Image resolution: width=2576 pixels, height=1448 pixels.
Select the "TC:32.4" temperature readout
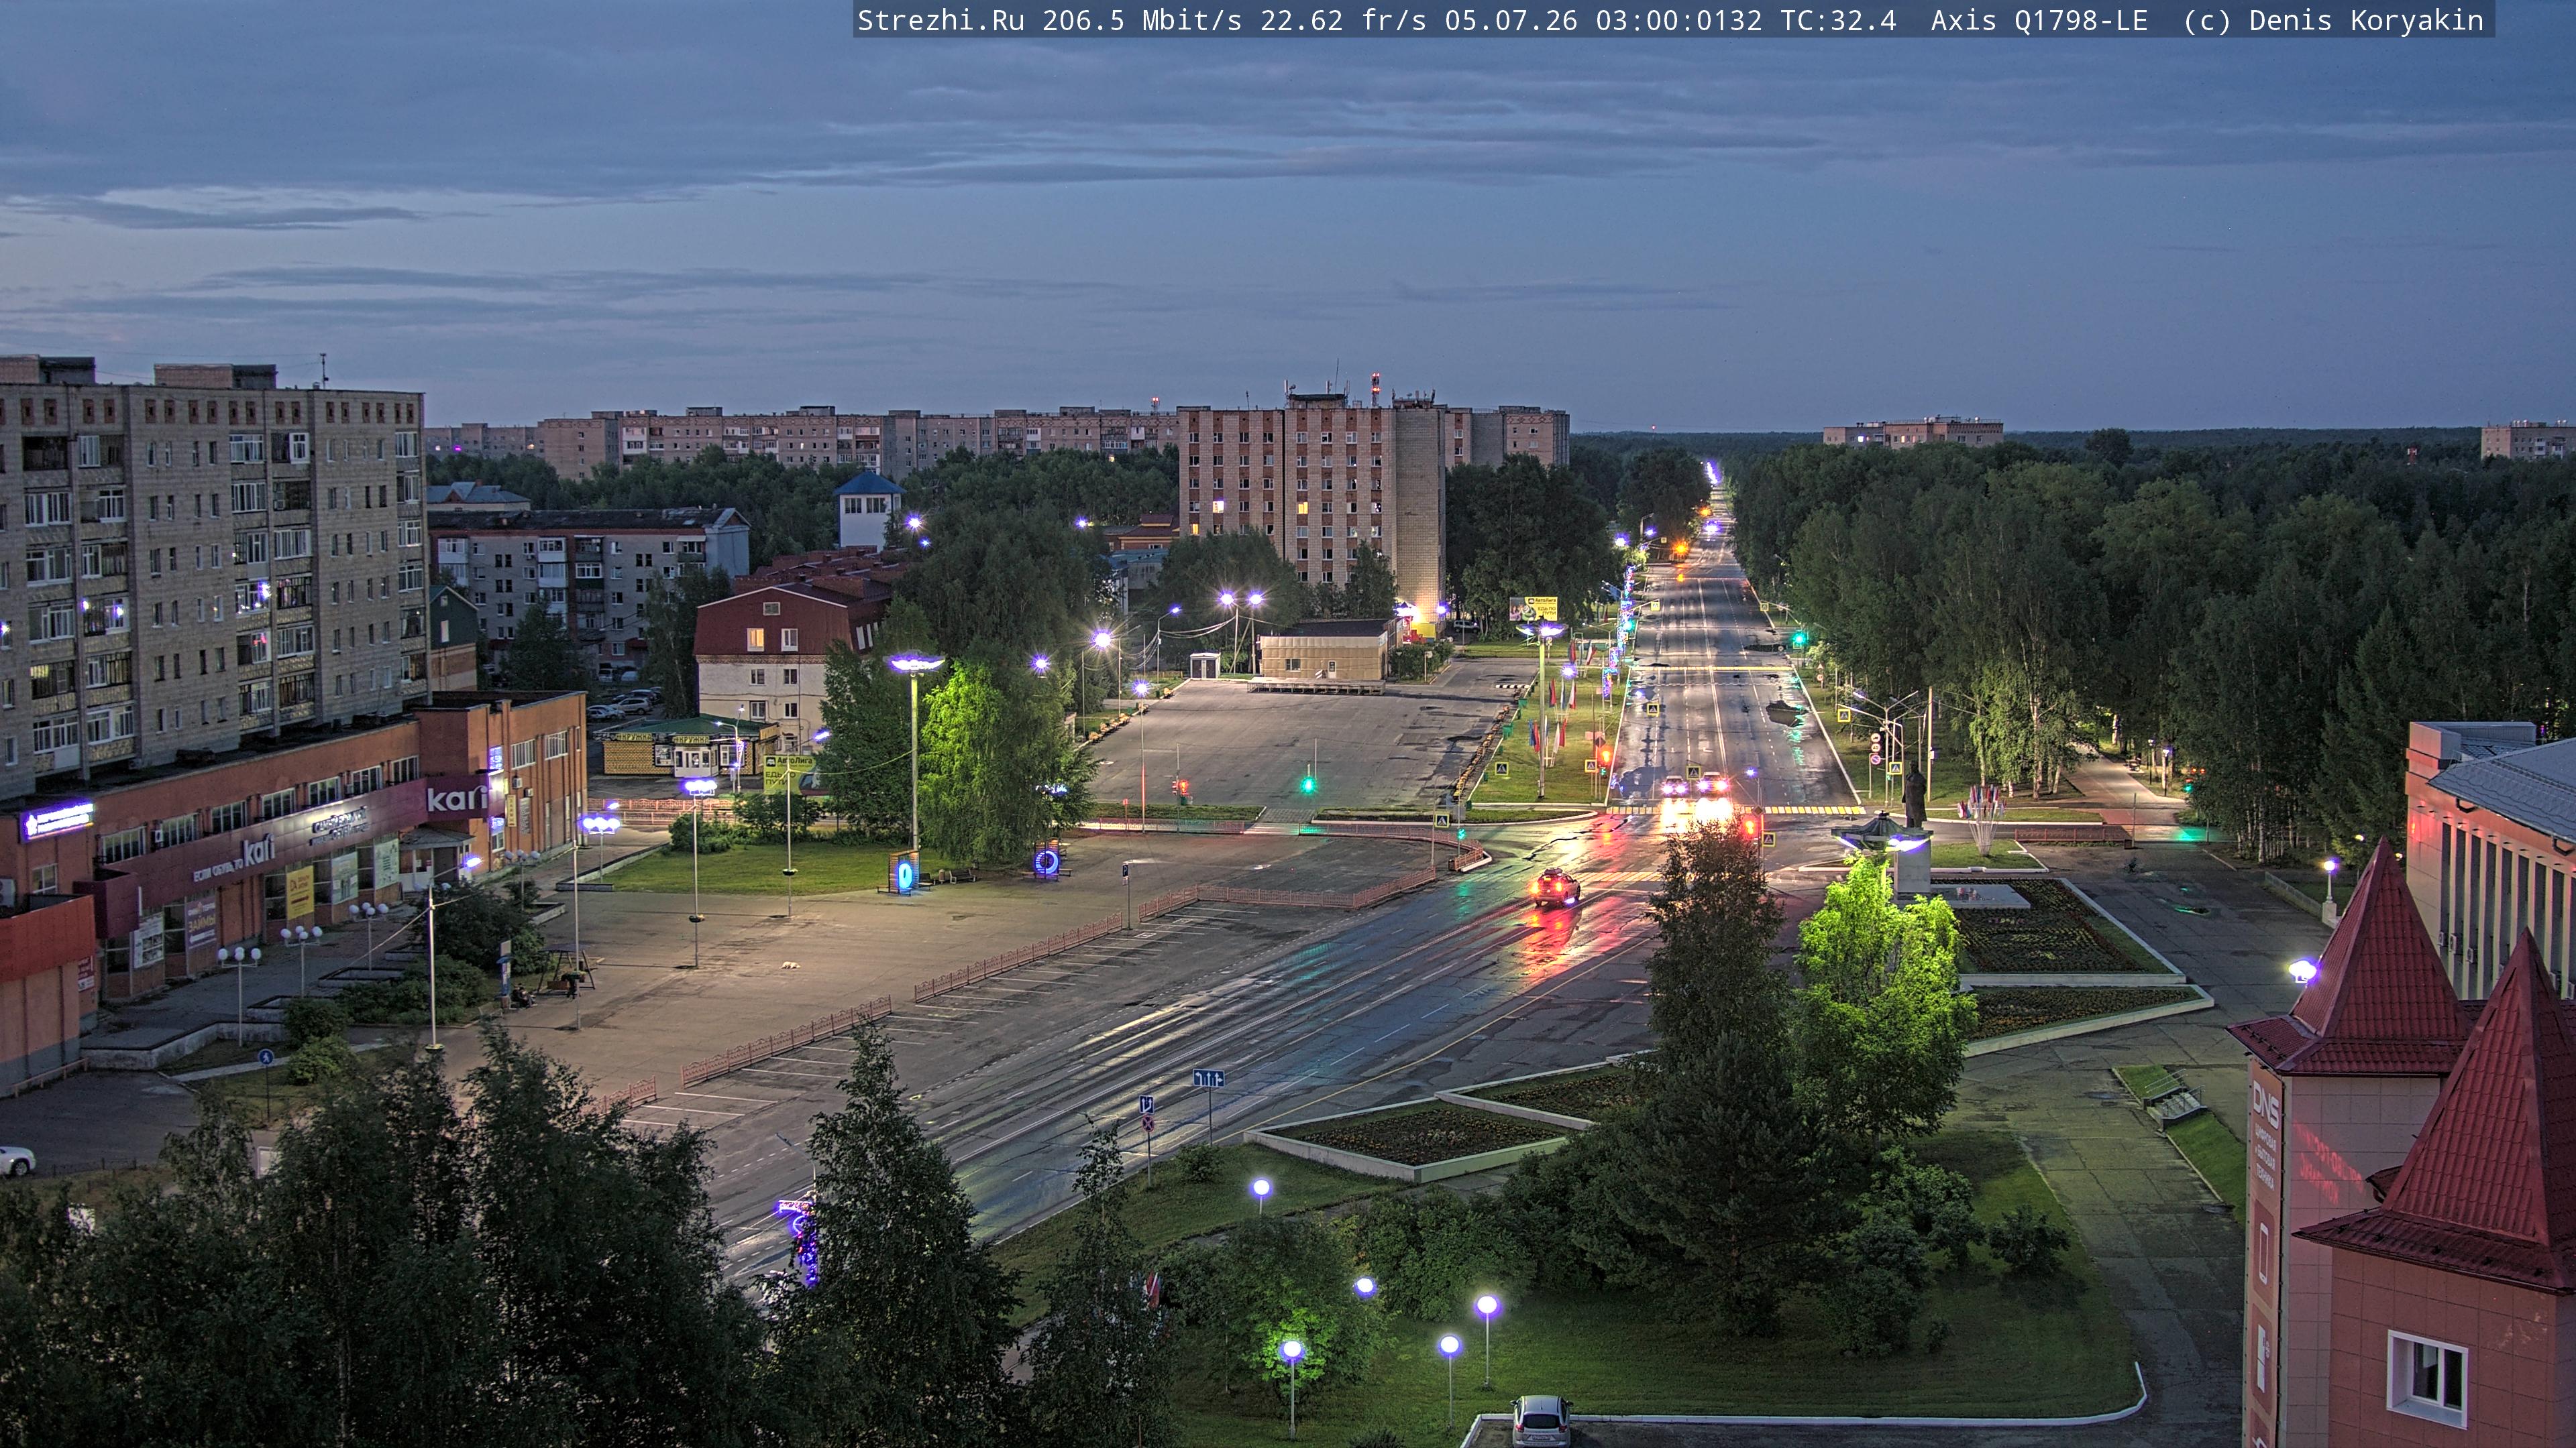(x=1838, y=21)
